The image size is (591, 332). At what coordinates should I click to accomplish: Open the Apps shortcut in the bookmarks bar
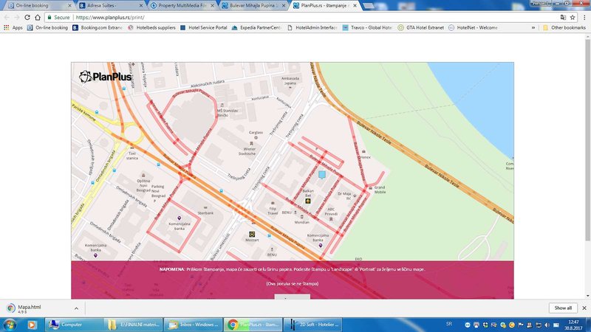click(x=13, y=27)
